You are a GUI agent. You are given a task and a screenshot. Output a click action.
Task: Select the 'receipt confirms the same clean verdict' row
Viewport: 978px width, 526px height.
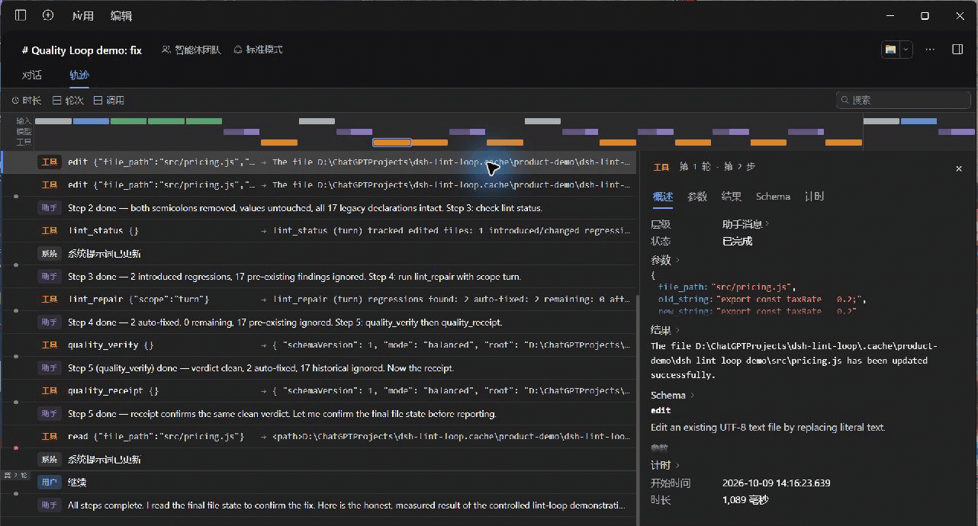tap(318, 413)
